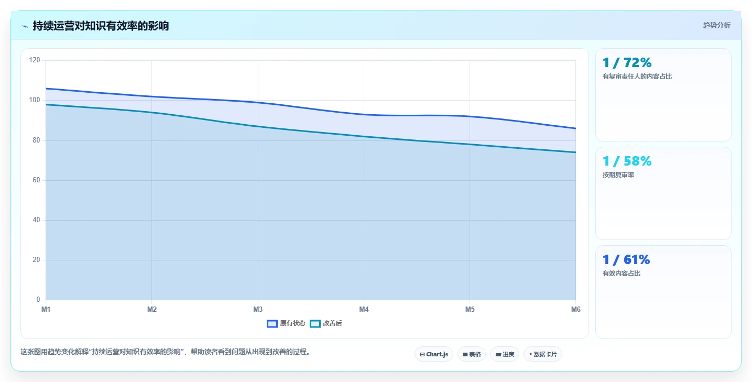Click the 数据卡片 tag icon
The width and height of the screenshot is (752, 382).
[x=530, y=355]
